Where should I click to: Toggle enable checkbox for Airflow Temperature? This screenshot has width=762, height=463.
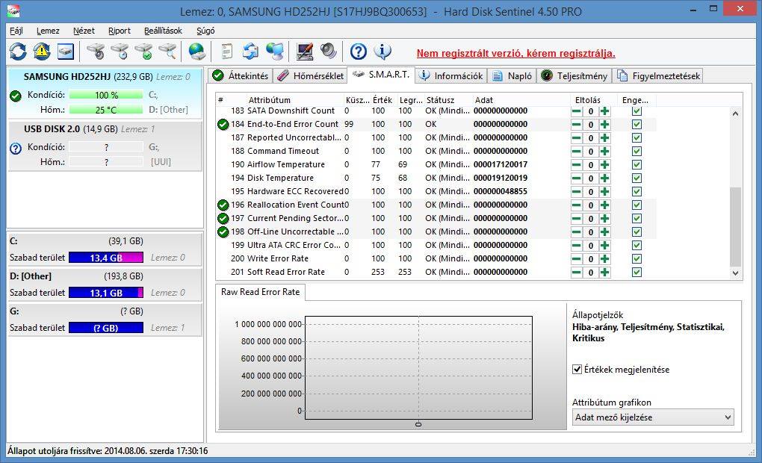pos(636,165)
